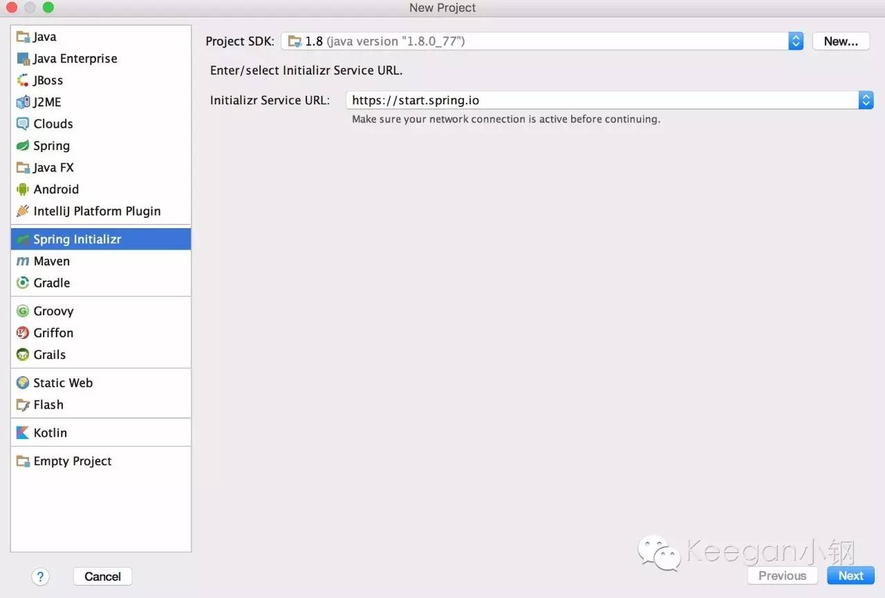This screenshot has height=598, width=885.
Task: Select Griffon project type
Action: coord(53,333)
